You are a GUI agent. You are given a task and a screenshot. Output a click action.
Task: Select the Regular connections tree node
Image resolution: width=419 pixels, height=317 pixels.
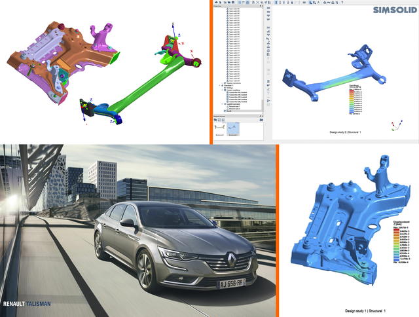point(233,83)
